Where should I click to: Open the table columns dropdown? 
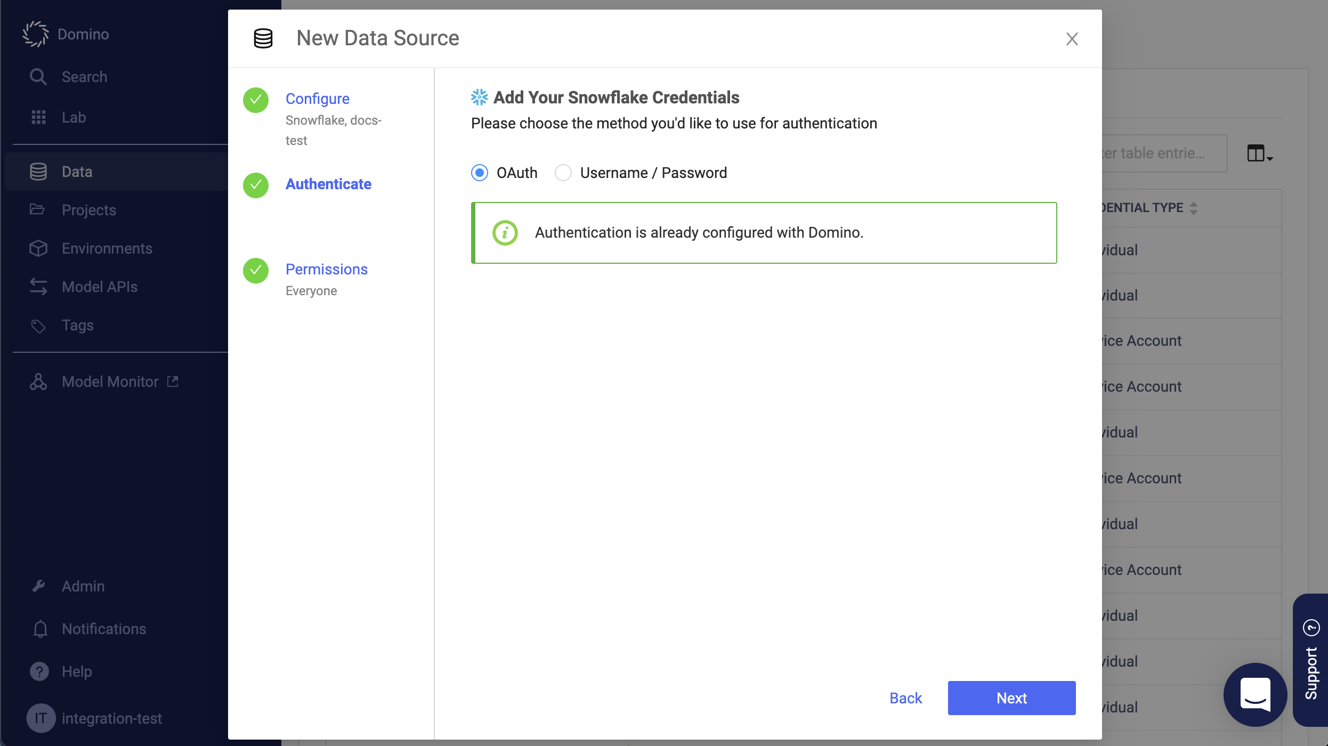pos(1260,153)
